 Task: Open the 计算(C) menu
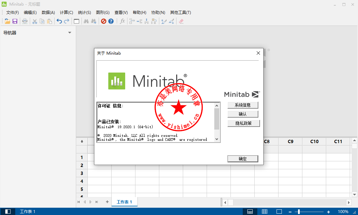pos(67,13)
